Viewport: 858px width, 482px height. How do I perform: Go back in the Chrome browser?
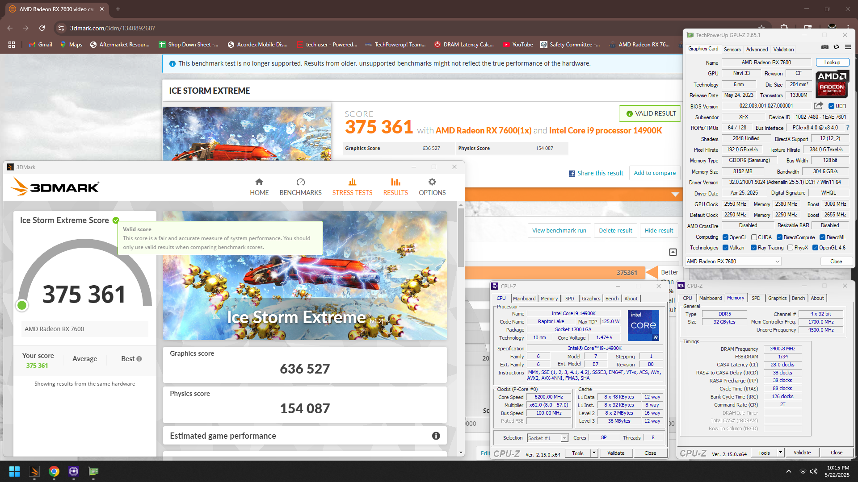coord(10,28)
